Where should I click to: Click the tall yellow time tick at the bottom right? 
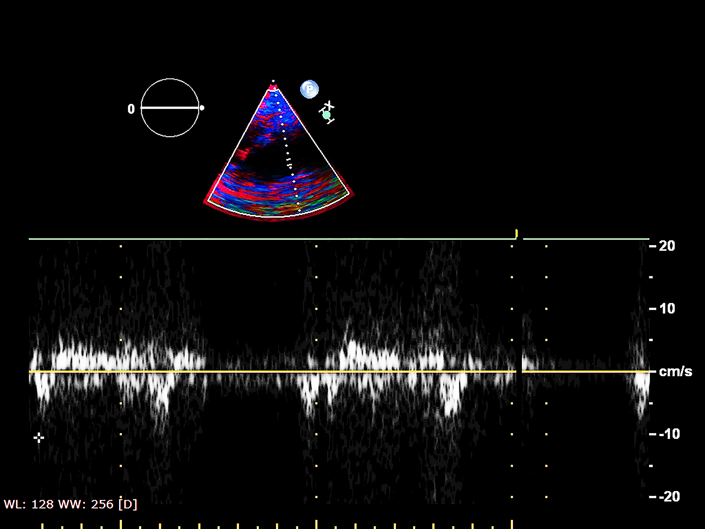(x=512, y=524)
